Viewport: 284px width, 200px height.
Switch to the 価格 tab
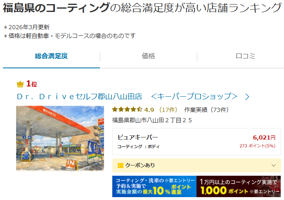pos(148,56)
